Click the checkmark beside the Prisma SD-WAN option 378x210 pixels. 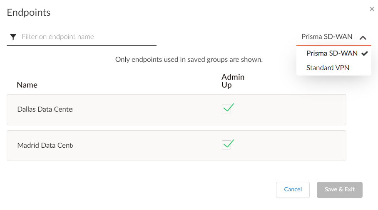[x=365, y=53]
